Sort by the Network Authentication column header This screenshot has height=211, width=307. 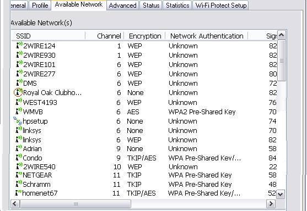[207, 36]
